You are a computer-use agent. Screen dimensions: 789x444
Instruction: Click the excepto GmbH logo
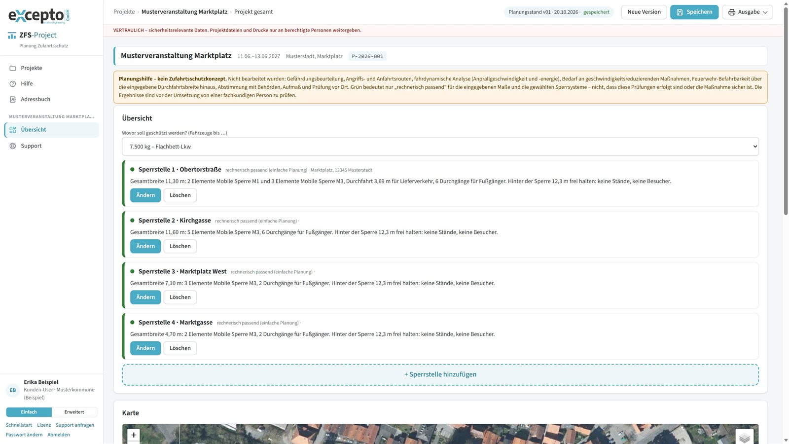pos(39,16)
